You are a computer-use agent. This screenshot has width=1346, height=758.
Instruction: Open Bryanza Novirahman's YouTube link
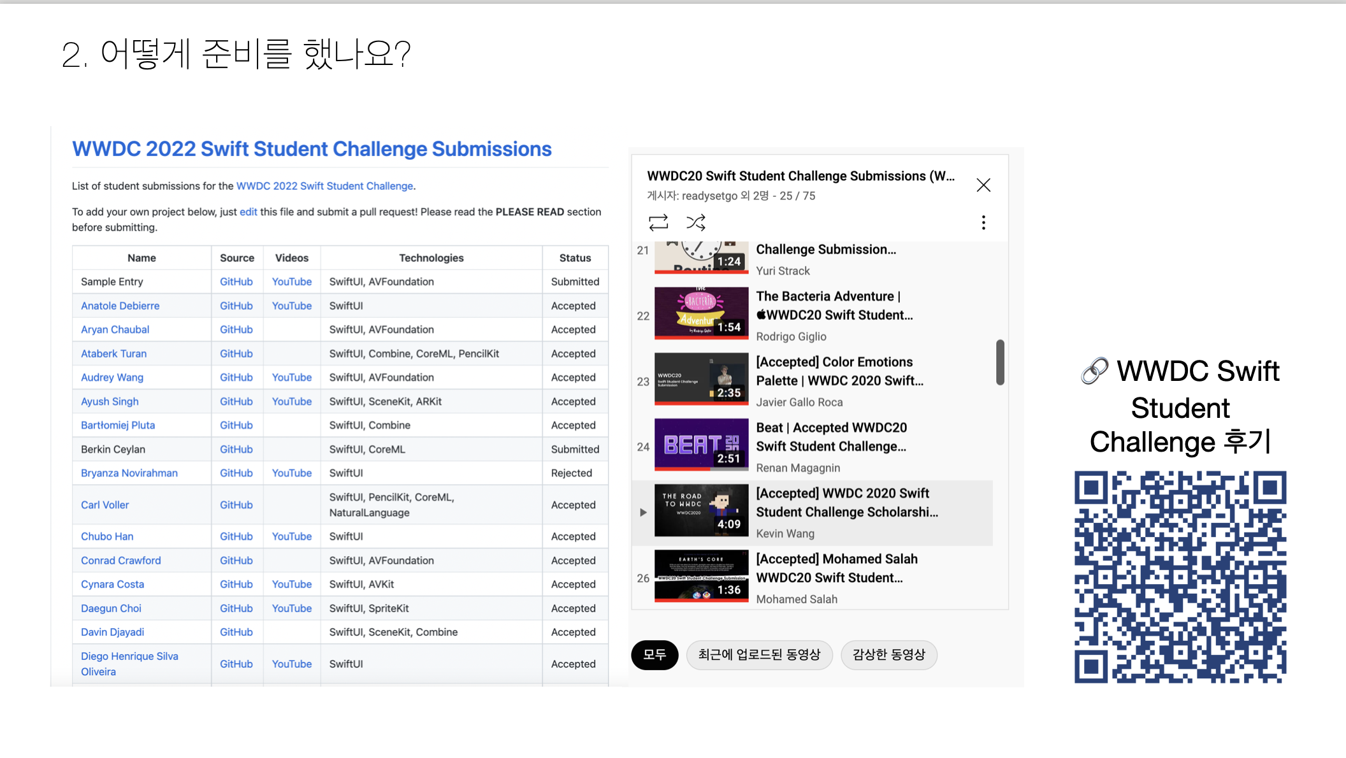292,473
